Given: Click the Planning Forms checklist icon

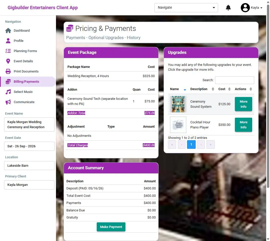Looking at the screenshot, I should coord(8,51).
